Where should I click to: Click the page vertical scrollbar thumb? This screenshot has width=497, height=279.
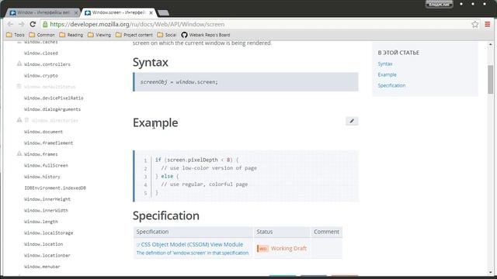tap(490, 79)
